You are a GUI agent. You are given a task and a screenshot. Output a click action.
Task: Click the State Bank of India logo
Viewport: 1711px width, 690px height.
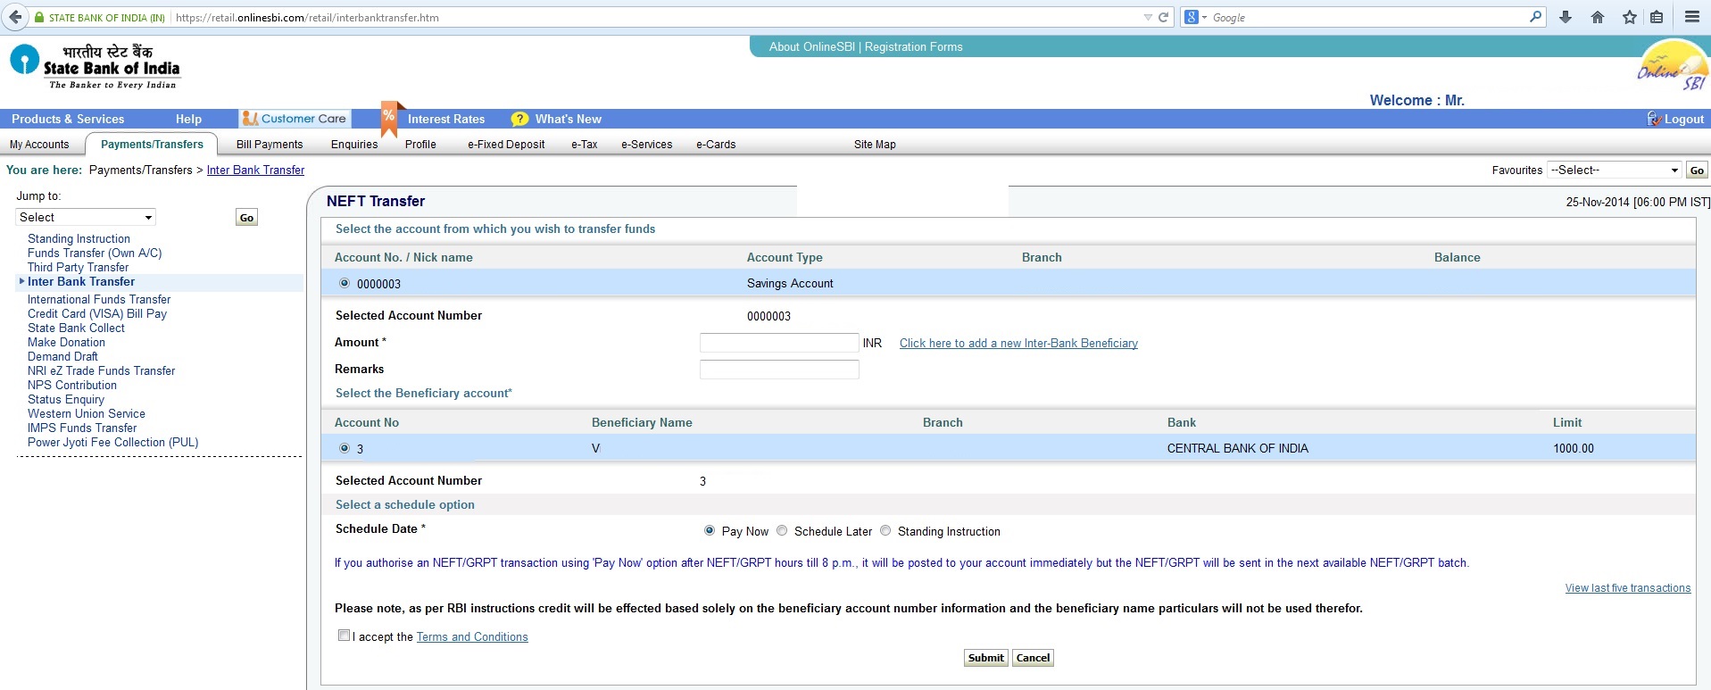pos(96,66)
